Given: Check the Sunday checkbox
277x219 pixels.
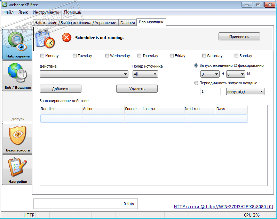Looking at the screenshot, I should pyautogui.click(x=236, y=56).
